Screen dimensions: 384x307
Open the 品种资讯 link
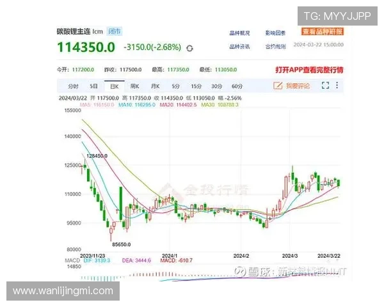coord(239,46)
